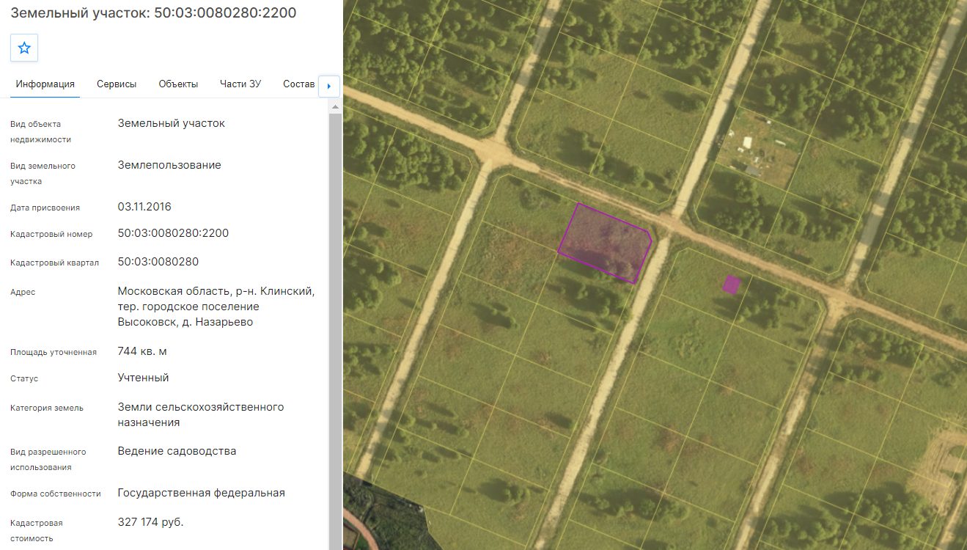Switch to the Части ЗУ tab
The image size is (967, 550).
(x=240, y=84)
